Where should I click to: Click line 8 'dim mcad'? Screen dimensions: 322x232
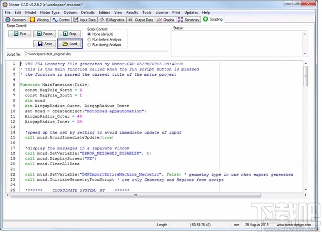[35, 100]
